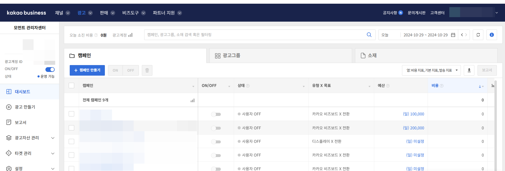505x171 pixels.
Task: Click the trash delete campaign icon
Action: [x=147, y=70]
